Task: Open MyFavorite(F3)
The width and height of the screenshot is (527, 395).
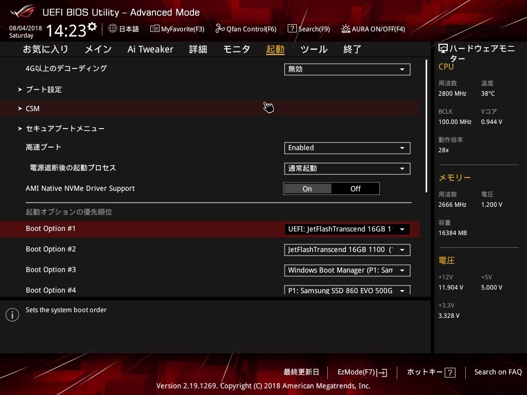Action: coord(177,29)
